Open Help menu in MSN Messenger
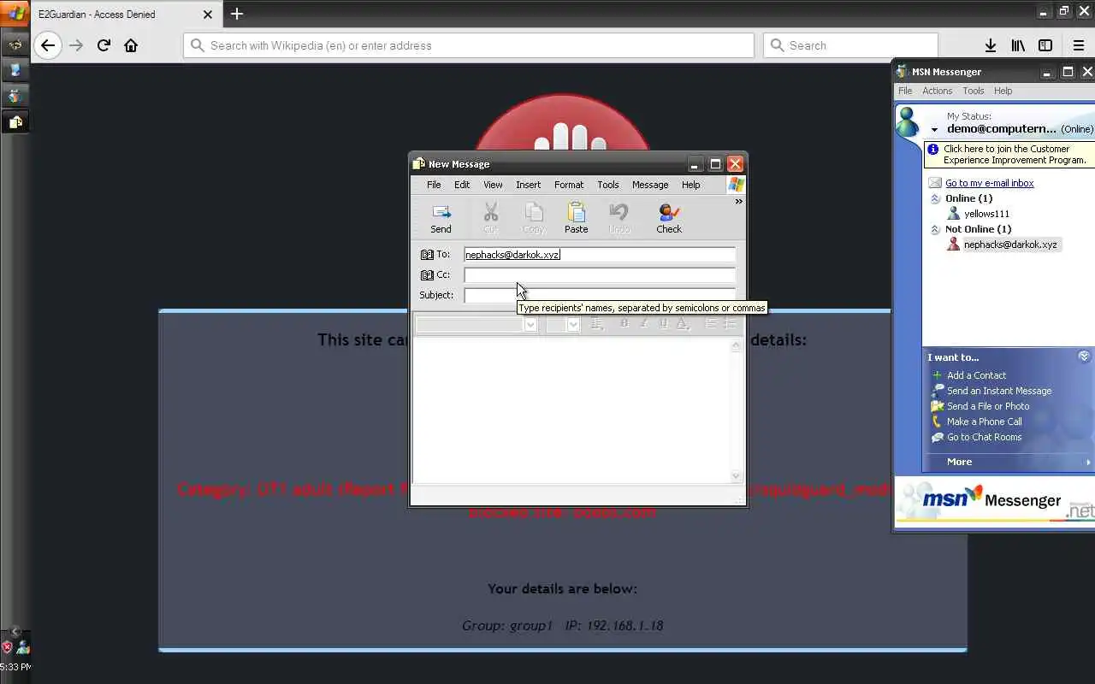Image resolution: width=1095 pixels, height=684 pixels. (x=1003, y=91)
